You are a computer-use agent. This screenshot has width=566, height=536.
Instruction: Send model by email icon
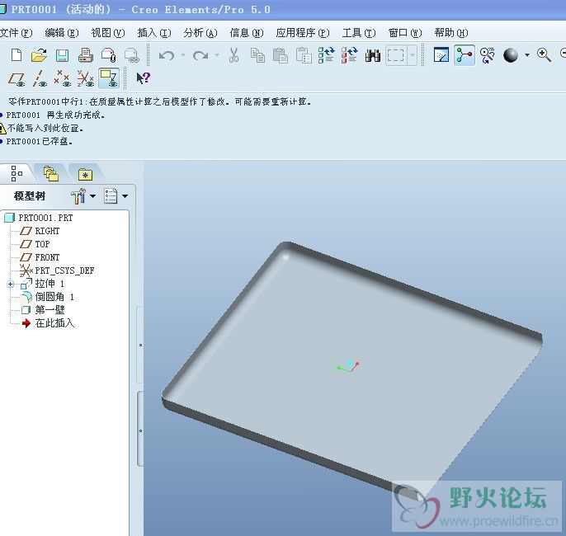click(108, 55)
